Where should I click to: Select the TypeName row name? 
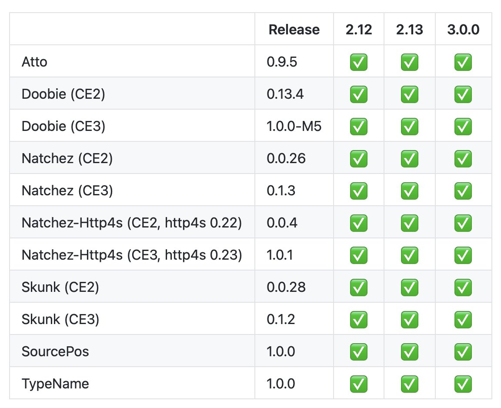(55, 385)
